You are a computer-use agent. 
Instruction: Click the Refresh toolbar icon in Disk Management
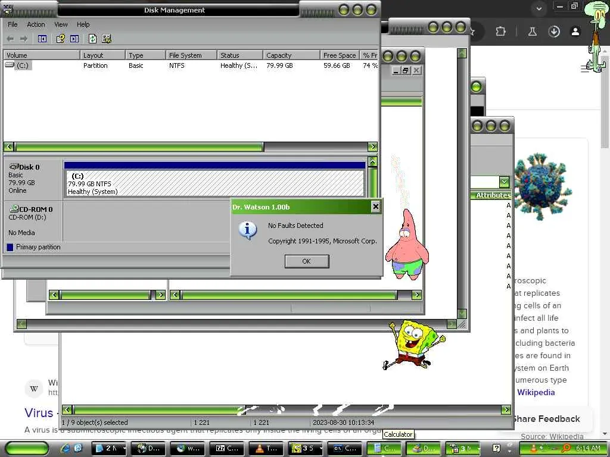(92, 39)
